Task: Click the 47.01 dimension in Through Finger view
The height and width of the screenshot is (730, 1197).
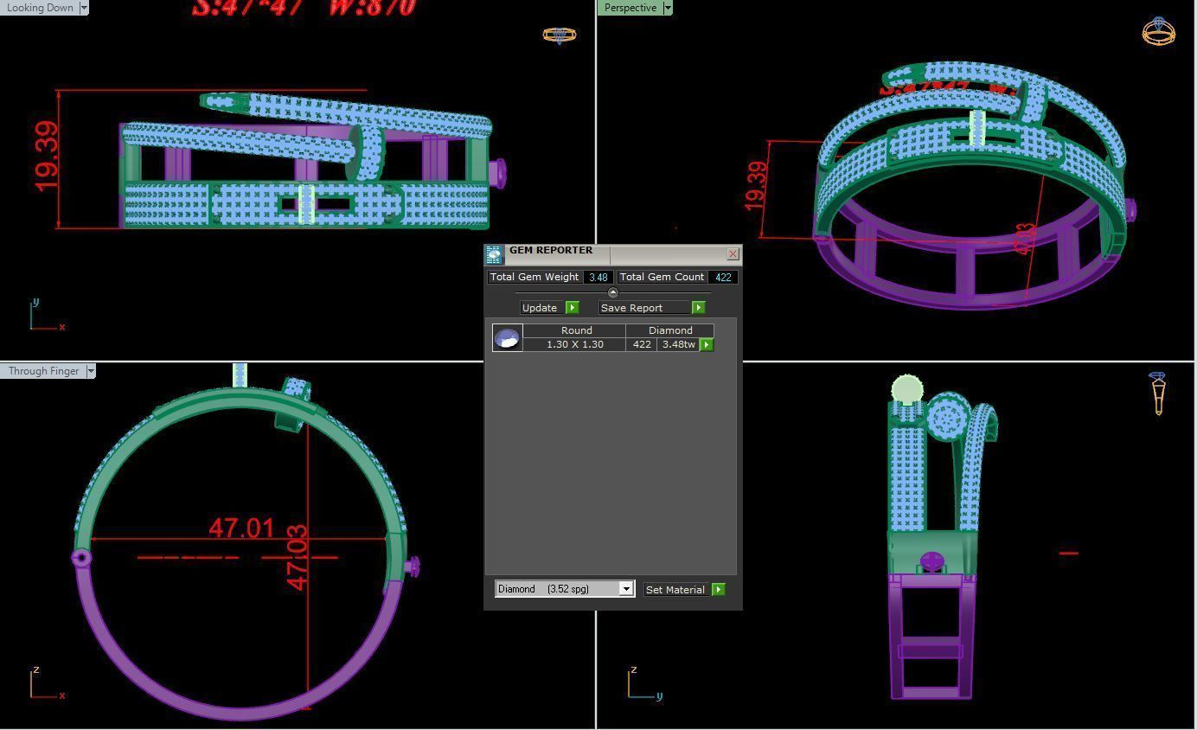Action: 241,528
